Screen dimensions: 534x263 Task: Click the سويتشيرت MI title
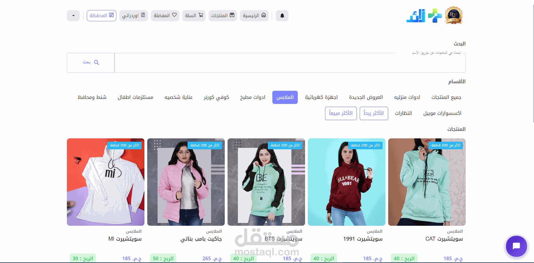(125, 239)
